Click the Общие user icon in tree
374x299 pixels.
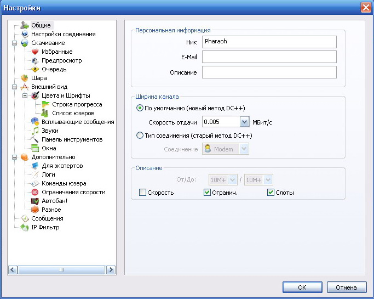tap(25, 25)
